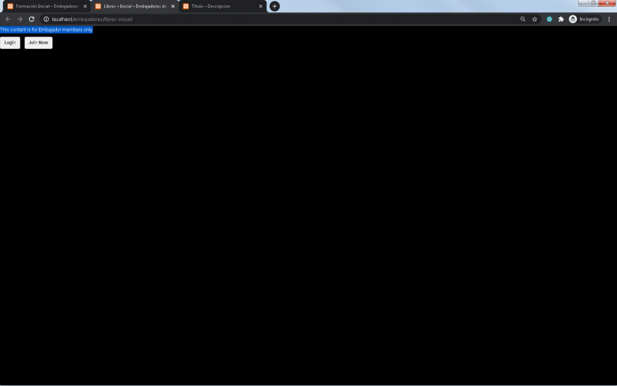Close the Formación Inicial tab
This screenshot has width=617, height=386.
(85, 6)
